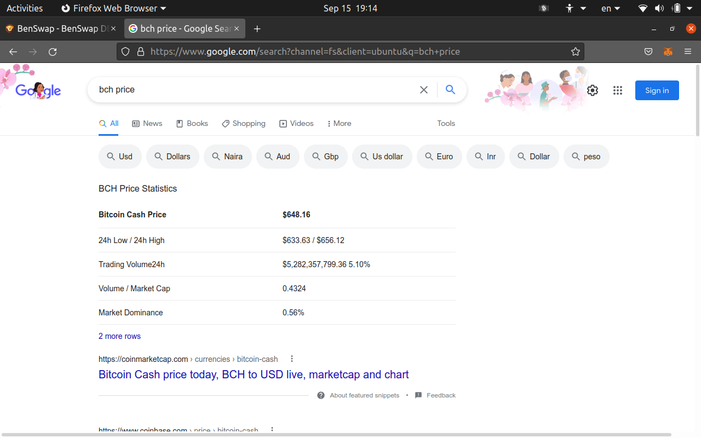The height and width of the screenshot is (438, 701).
Task: Bookmark this page with the star icon
Action: pyautogui.click(x=575, y=51)
